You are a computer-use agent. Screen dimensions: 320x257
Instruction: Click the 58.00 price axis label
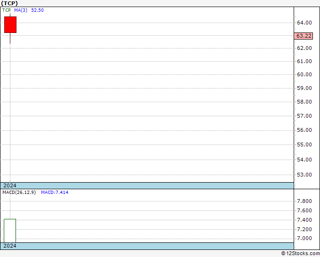pyautogui.click(x=304, y=102)
